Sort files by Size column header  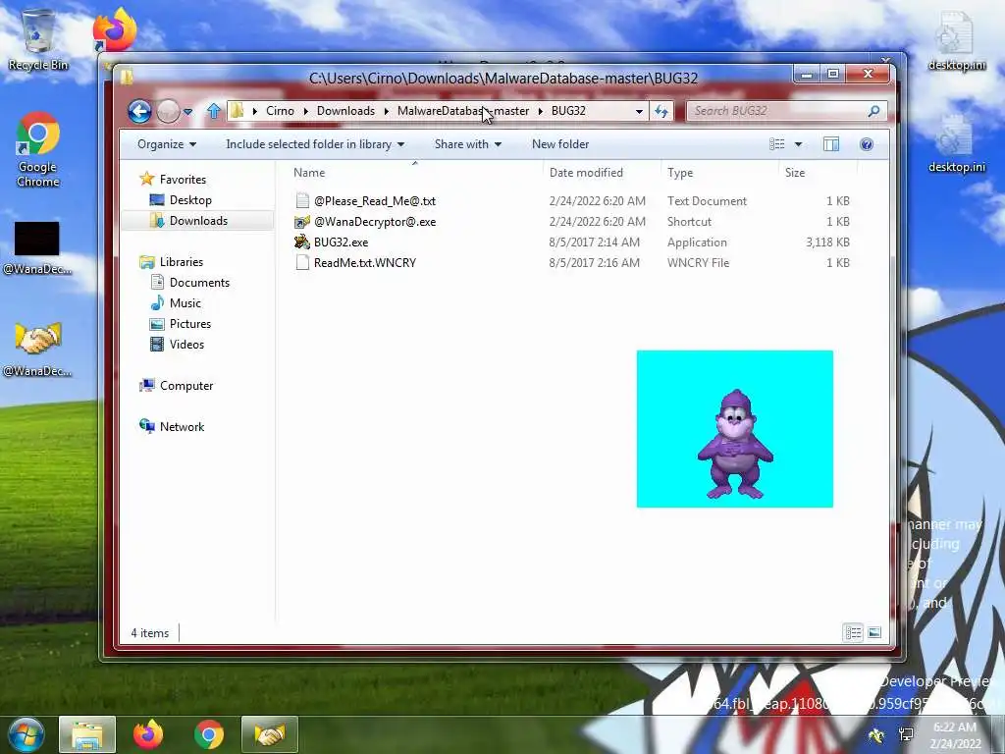(818, 173)
